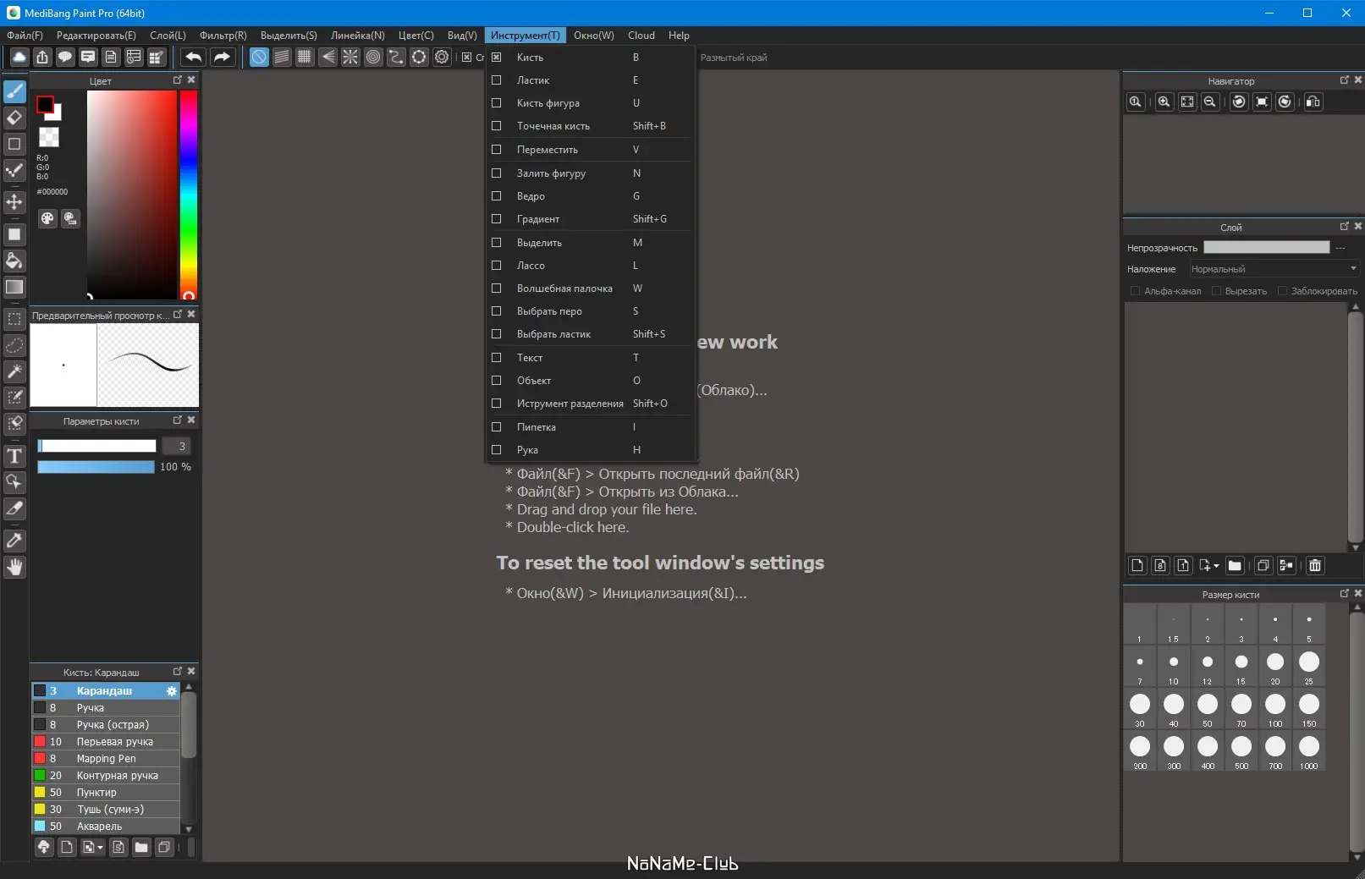Check the Ведро box in the tool menu
This screenshot has width=1365, height=879.
coord(497,196)
